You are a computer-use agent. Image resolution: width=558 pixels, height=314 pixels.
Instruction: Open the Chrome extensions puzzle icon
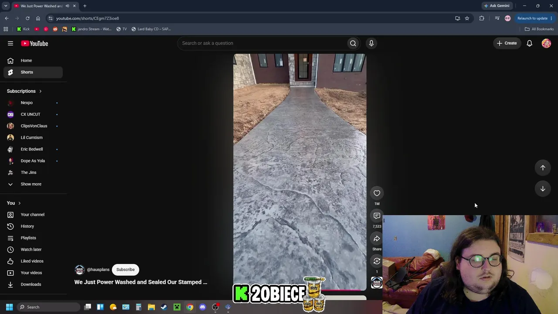pyautogui.click(x=482, y=18)
